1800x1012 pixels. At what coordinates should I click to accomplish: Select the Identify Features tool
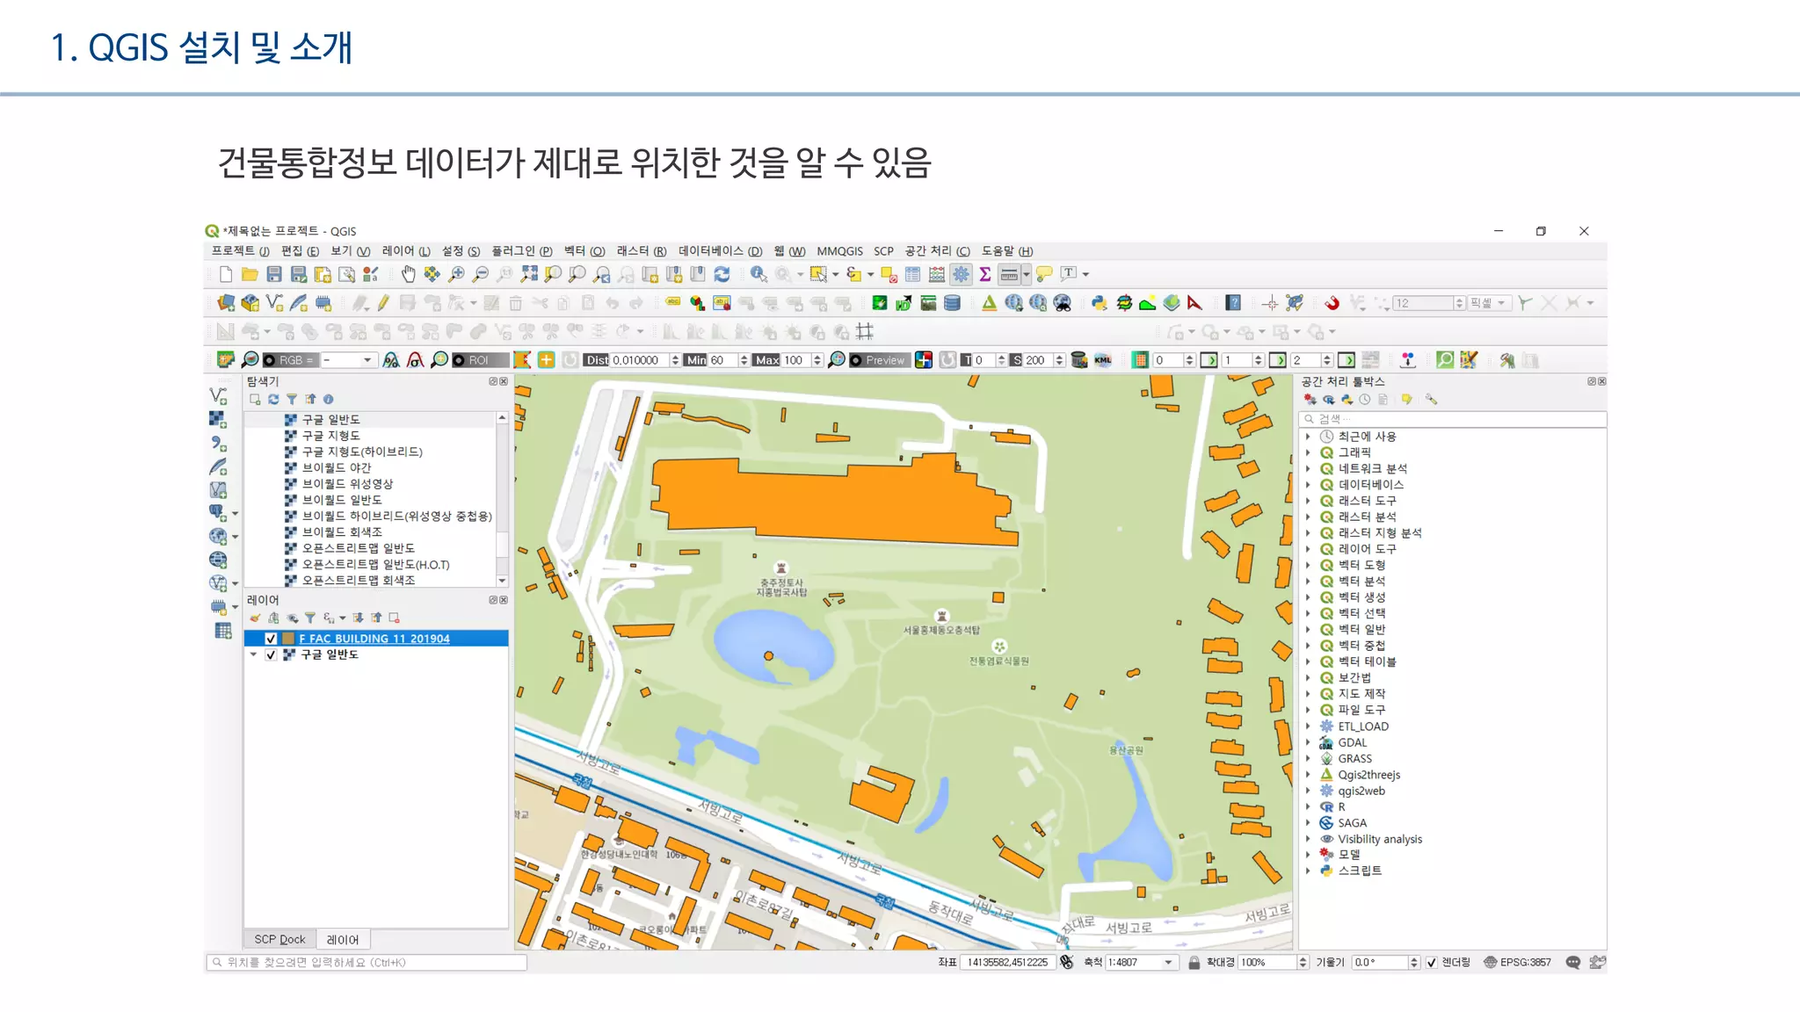[x=758, y=275]
